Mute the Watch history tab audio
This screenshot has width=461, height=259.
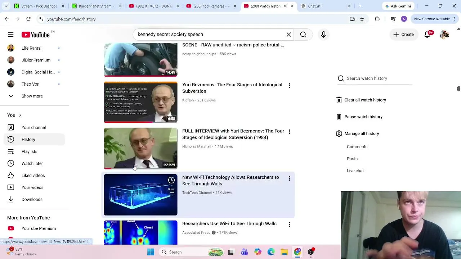click(x=285, y=6)
